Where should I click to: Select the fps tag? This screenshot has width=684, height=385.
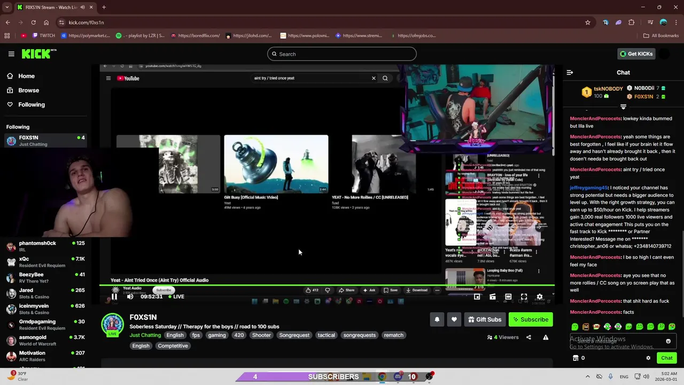tap(196, 335)
